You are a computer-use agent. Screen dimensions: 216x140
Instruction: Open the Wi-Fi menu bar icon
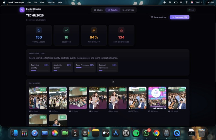click(x=170, y=2)
